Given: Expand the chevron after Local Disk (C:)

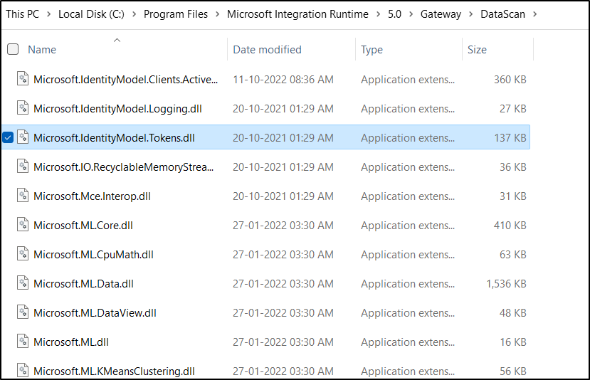Looking at the screenshot, I should click(x=134, y=14).
